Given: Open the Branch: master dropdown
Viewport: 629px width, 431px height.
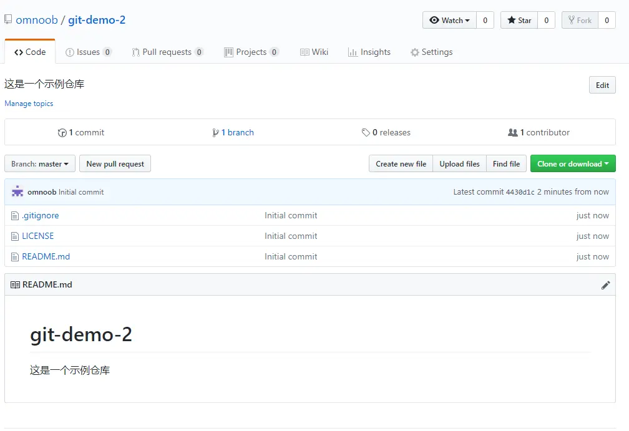Looking at the screenshot, I should (40, 163).
